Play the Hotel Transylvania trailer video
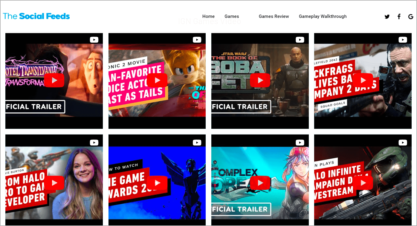Viewport: 417px width, 226px height. (x=54, y=80)
